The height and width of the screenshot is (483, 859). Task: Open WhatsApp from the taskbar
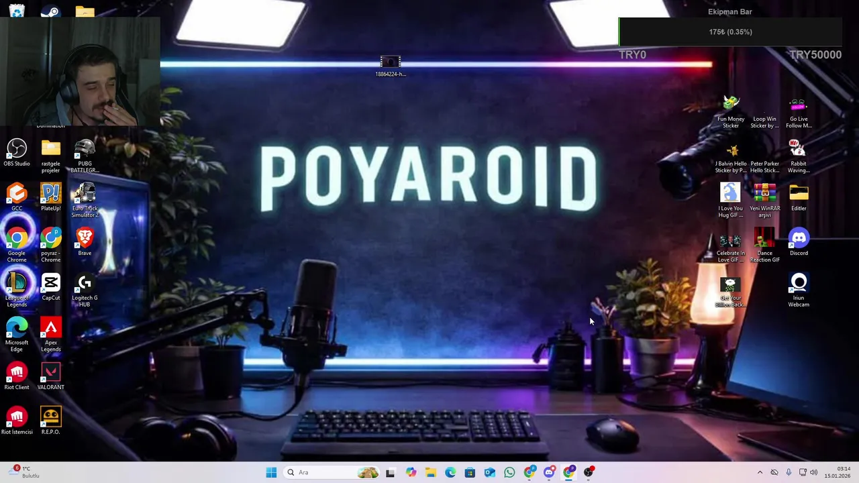point(509,472)
